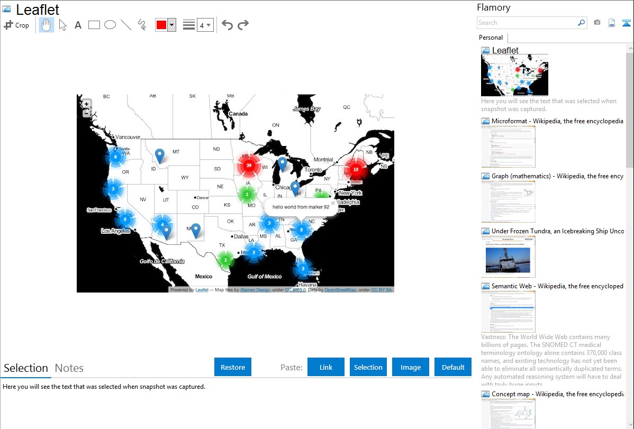634x429 pixels.
Task: Click the blue cluster 6 near Seattle
Action: tap(116, 157)
